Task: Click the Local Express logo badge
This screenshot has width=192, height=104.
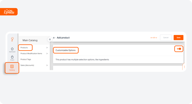Action: [9, 12]
